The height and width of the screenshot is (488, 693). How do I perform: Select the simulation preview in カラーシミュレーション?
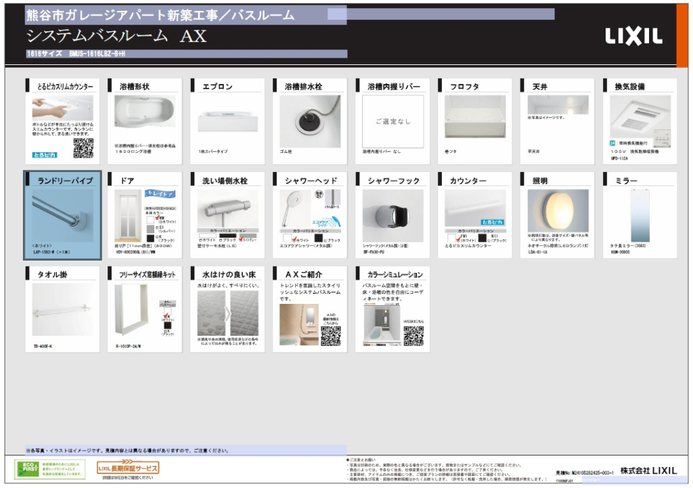[x=382, y=326]
